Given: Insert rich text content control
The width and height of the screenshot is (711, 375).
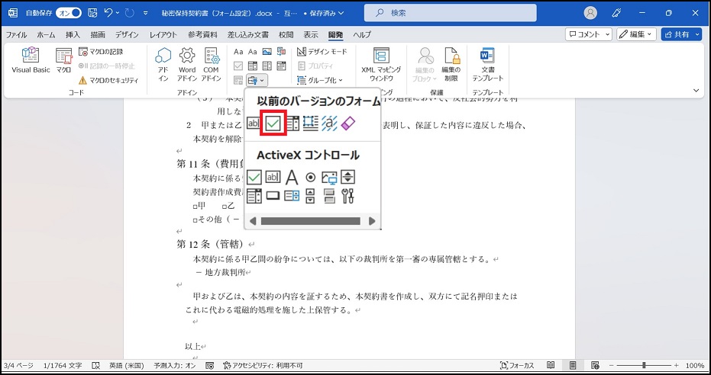Looking at the screenshot, I should pos(238,52).
